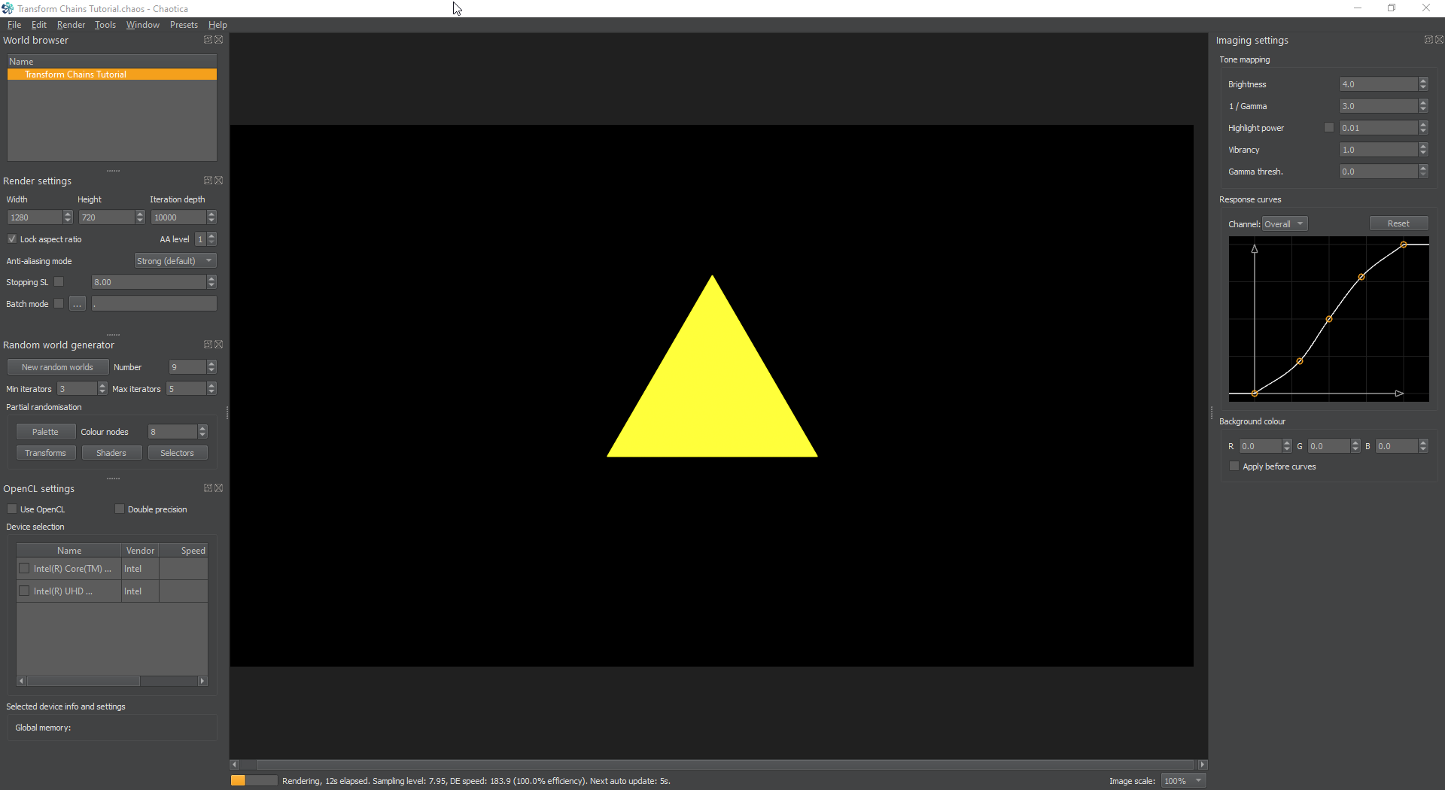This screenshot has height=790, width=1445.
Task: Click the top curve control point
Action: [x=1404, y=245]
